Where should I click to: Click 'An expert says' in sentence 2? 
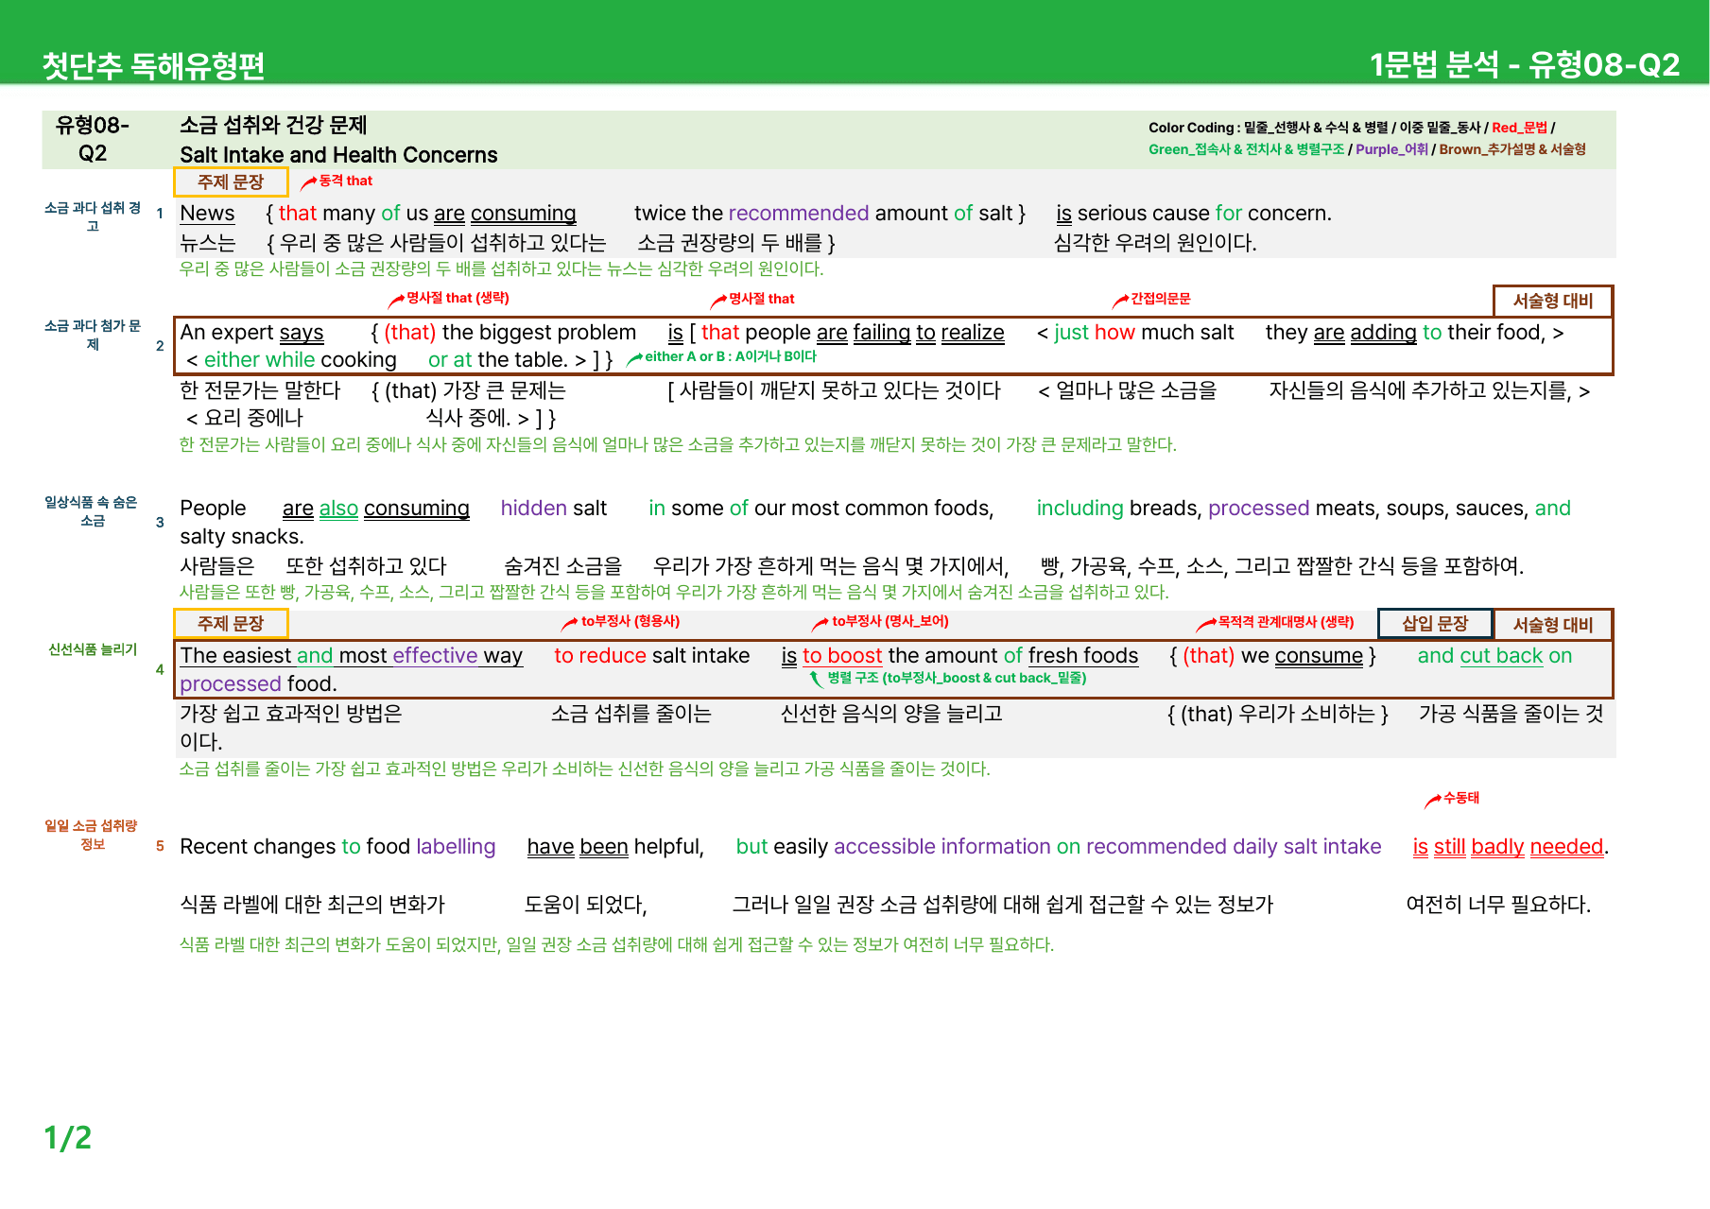(x=251, y=333)
